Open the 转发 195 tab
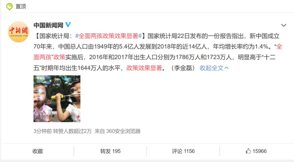The height and width of the screenshot is (162, 294). coord(110,151)
